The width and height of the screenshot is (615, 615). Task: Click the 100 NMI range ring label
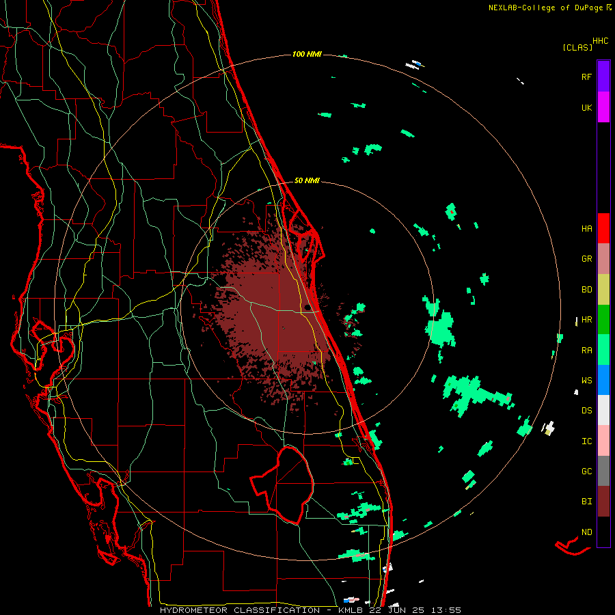coord(307,54)
